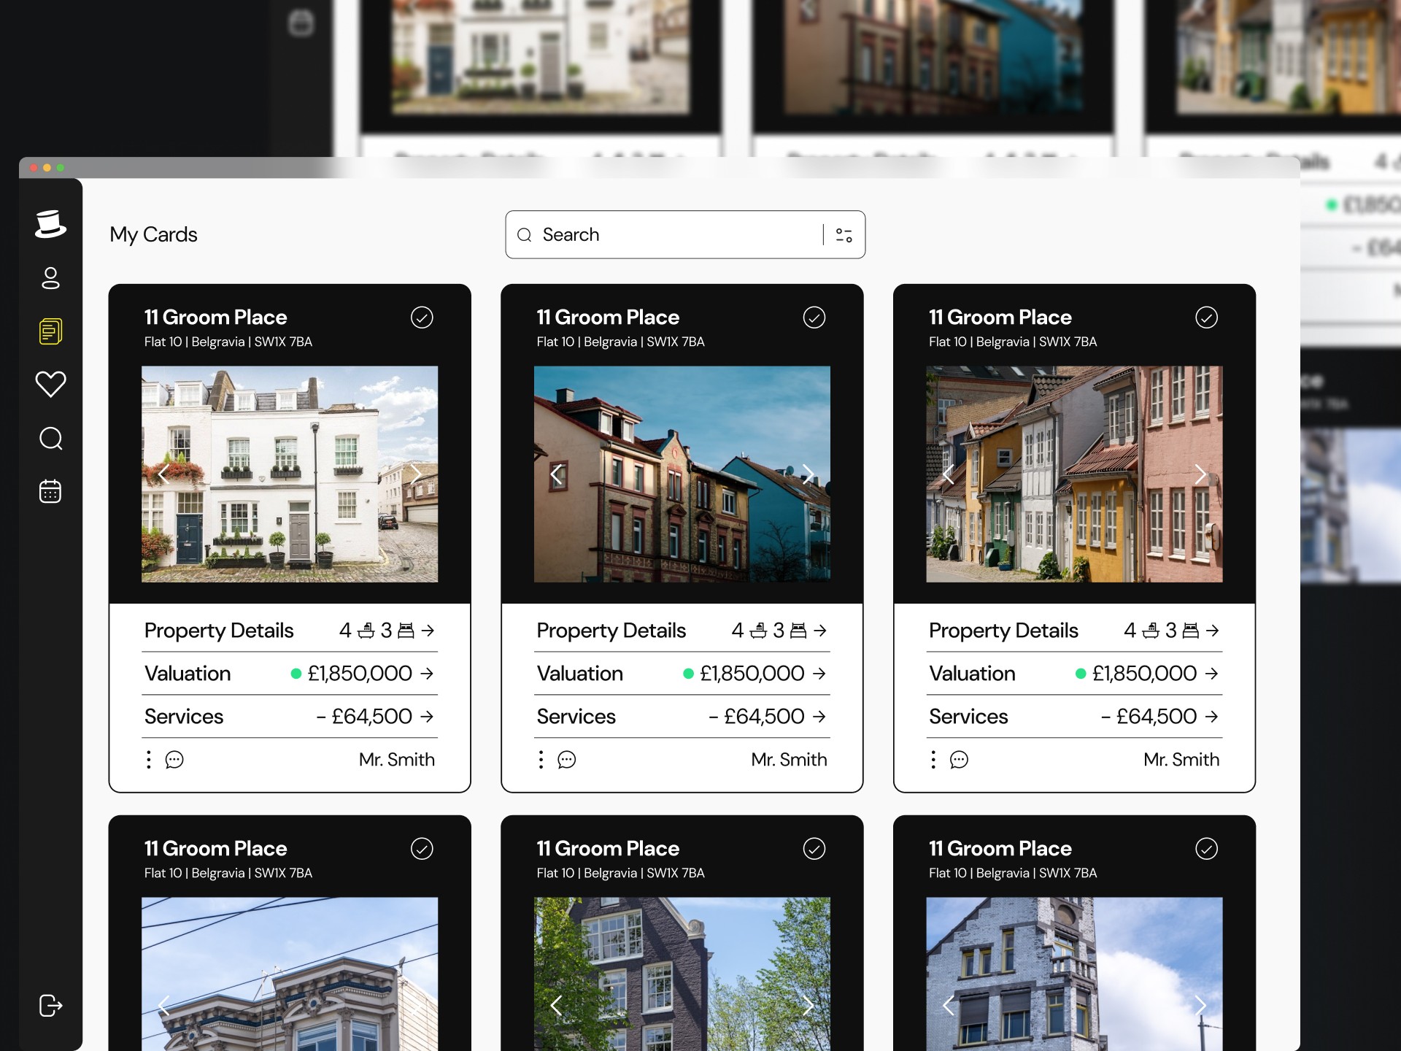Open chat bubble on first card
This screenshot has height=1051, width=1401.
click(x=174, y=760)
